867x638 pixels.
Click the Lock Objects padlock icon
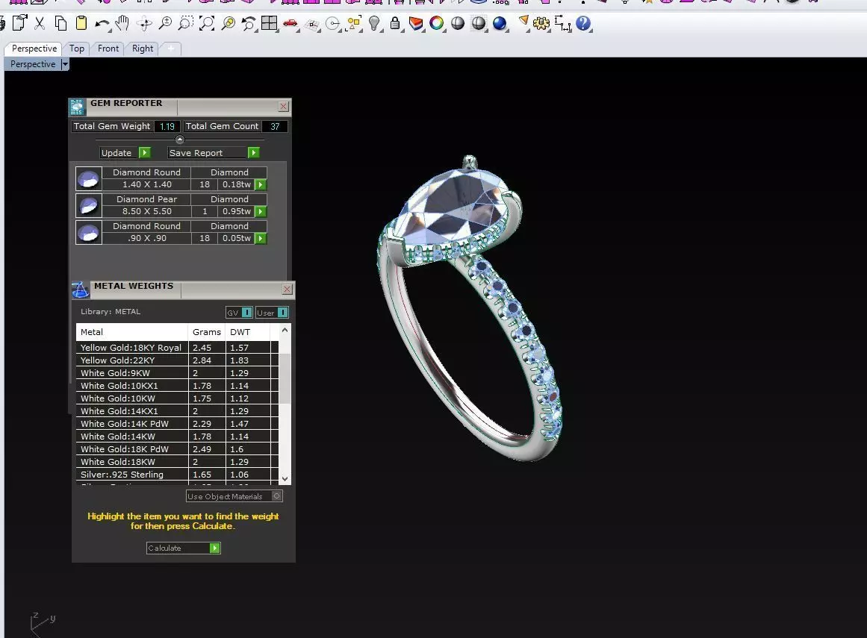(x=395, y=23)
